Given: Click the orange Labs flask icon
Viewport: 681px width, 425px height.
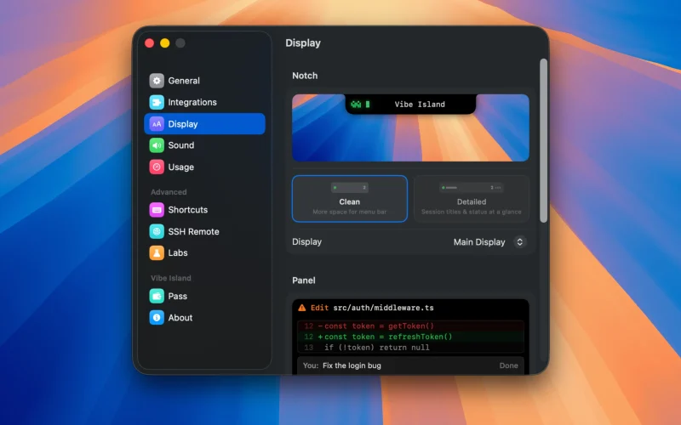Looking at the screenshot, I should click(157, 252).
